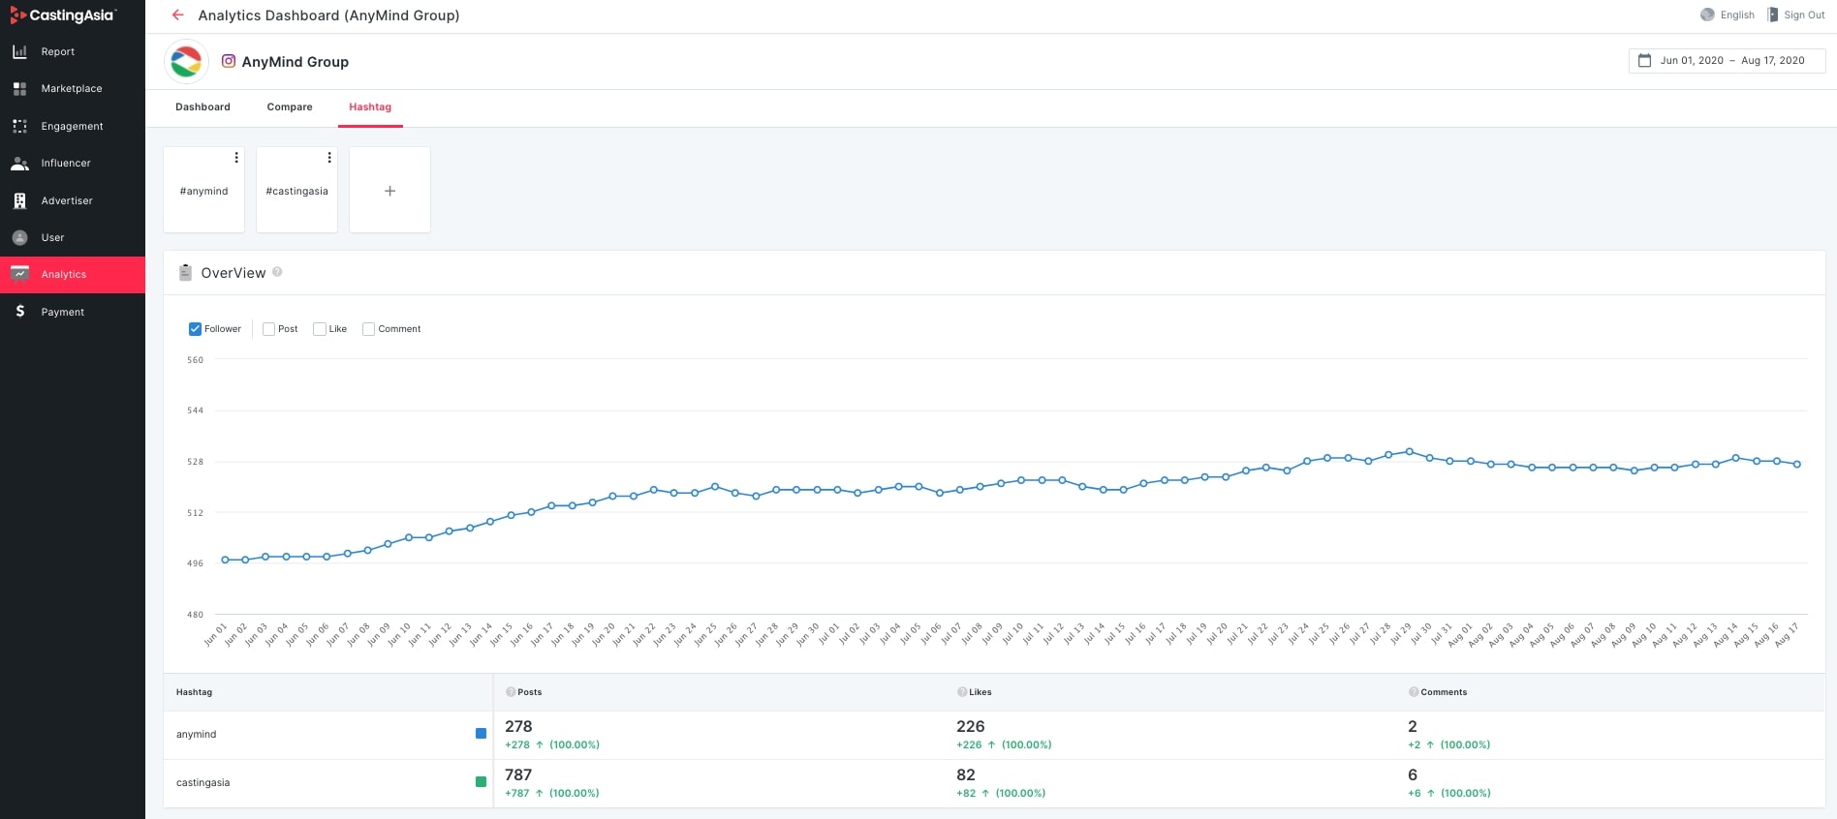This screenshot has width=1837, height=819.
Task: Click the Posts column info icon
Action: pos(511,692)
